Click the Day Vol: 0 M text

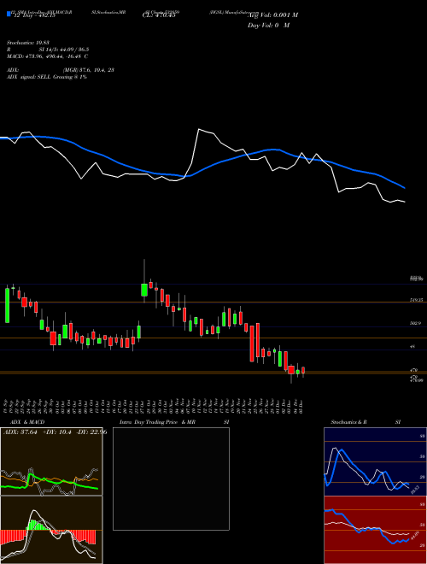coord(268,26)
